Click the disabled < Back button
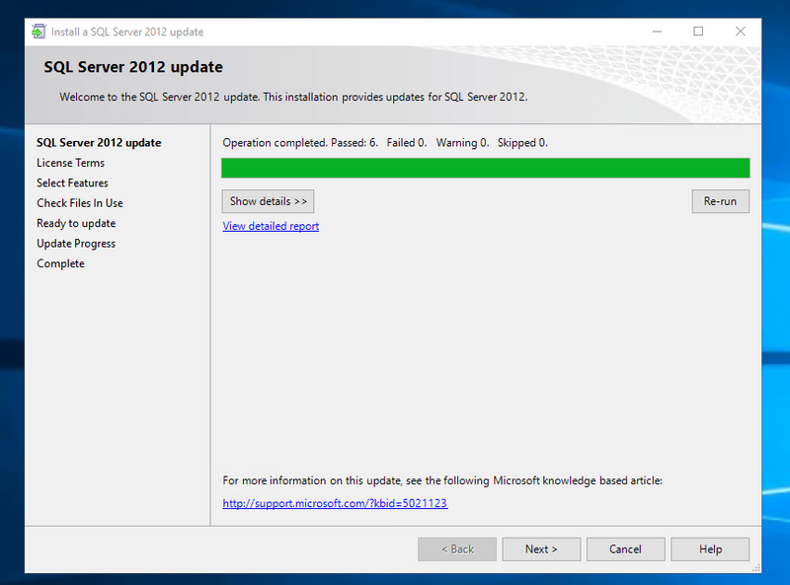 [457, 549]
